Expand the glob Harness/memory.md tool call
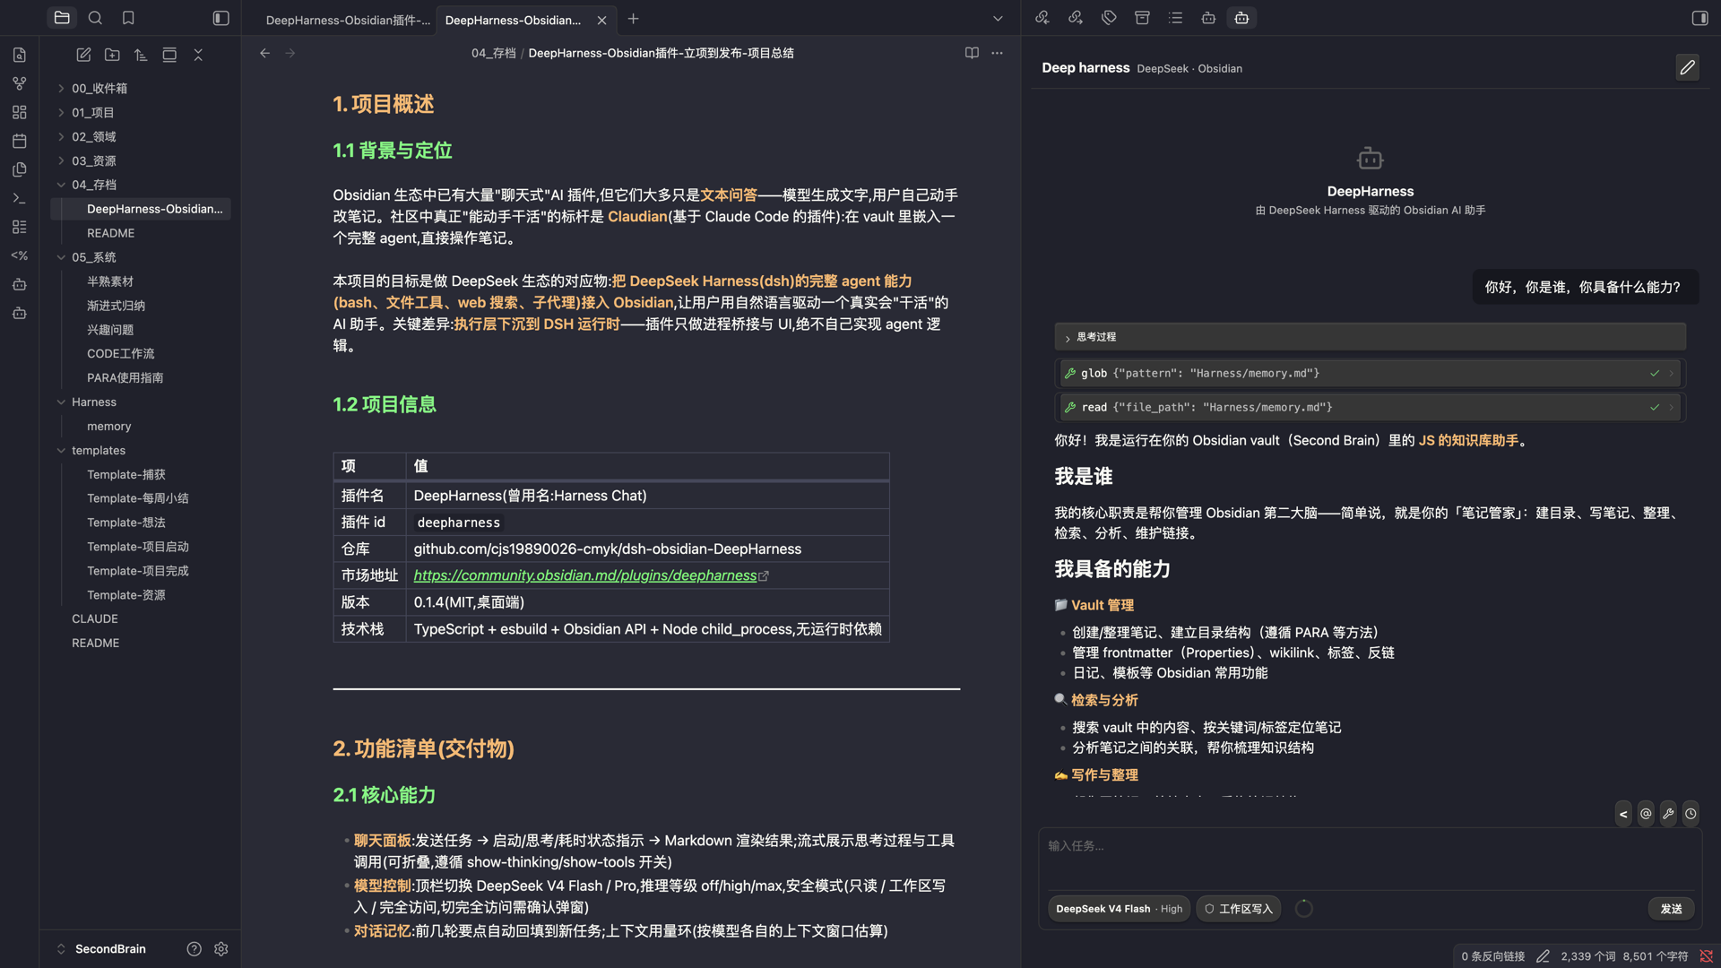1721x968 pixels. 1370,373
